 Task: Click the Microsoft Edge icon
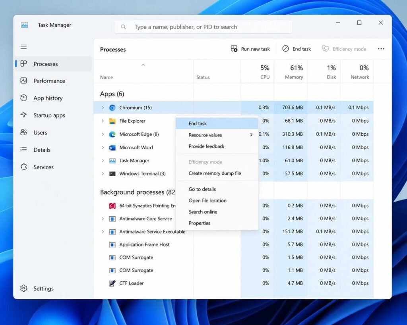(112, 134)
